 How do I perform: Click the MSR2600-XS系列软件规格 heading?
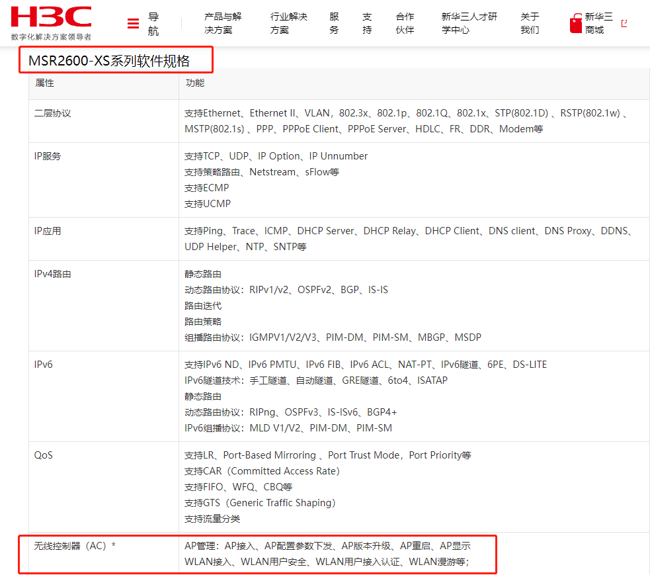[109, 61]
